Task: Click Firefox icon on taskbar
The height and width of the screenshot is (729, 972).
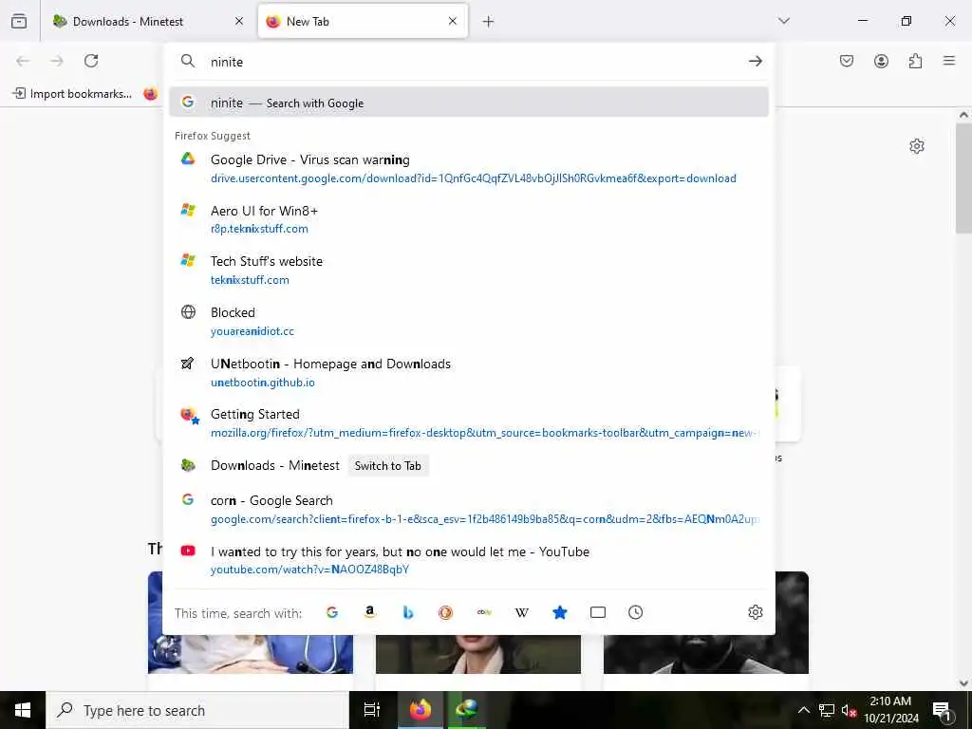Action: (420, 710)
